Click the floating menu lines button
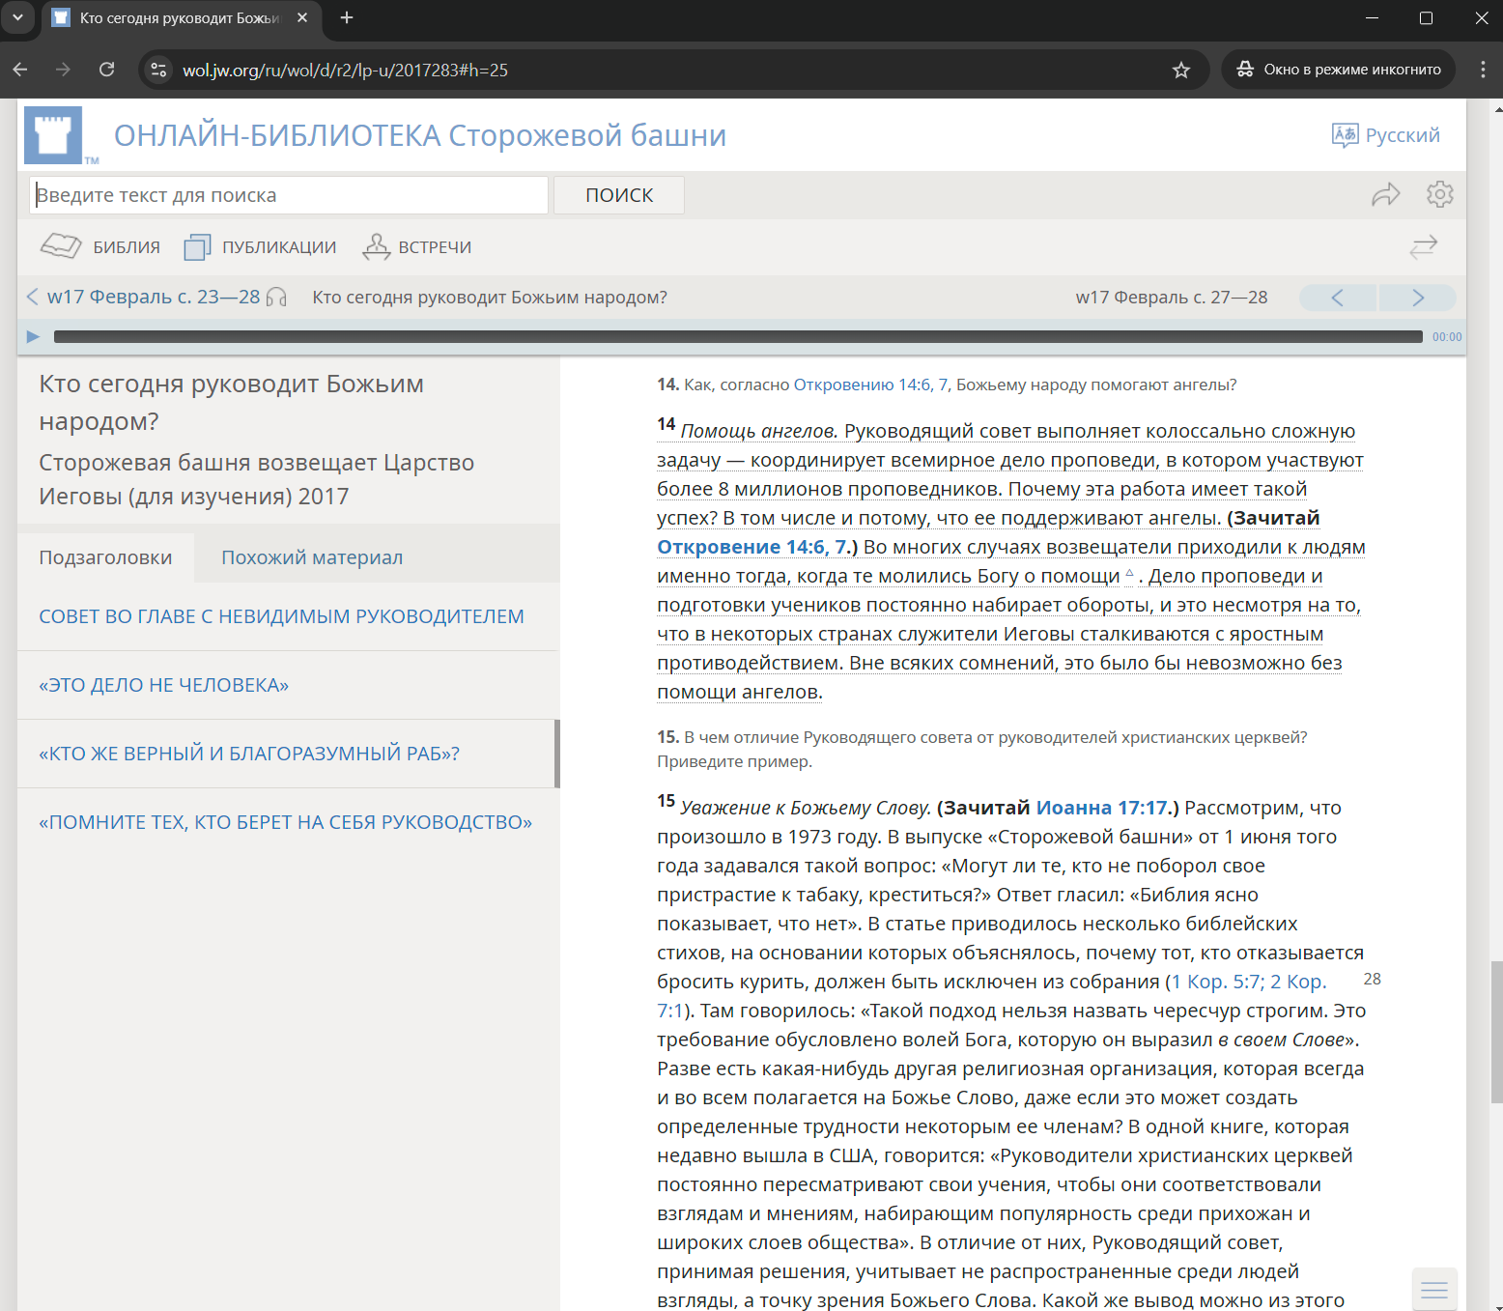1503x1311 pixels. click(1434, 1290)
